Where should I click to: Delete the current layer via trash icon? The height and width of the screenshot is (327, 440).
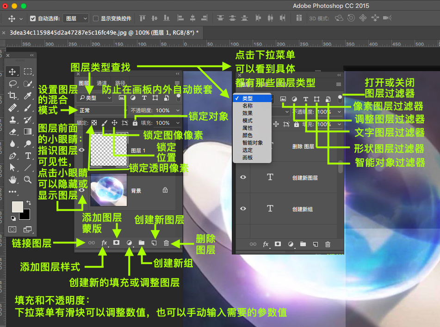(166, 242)
